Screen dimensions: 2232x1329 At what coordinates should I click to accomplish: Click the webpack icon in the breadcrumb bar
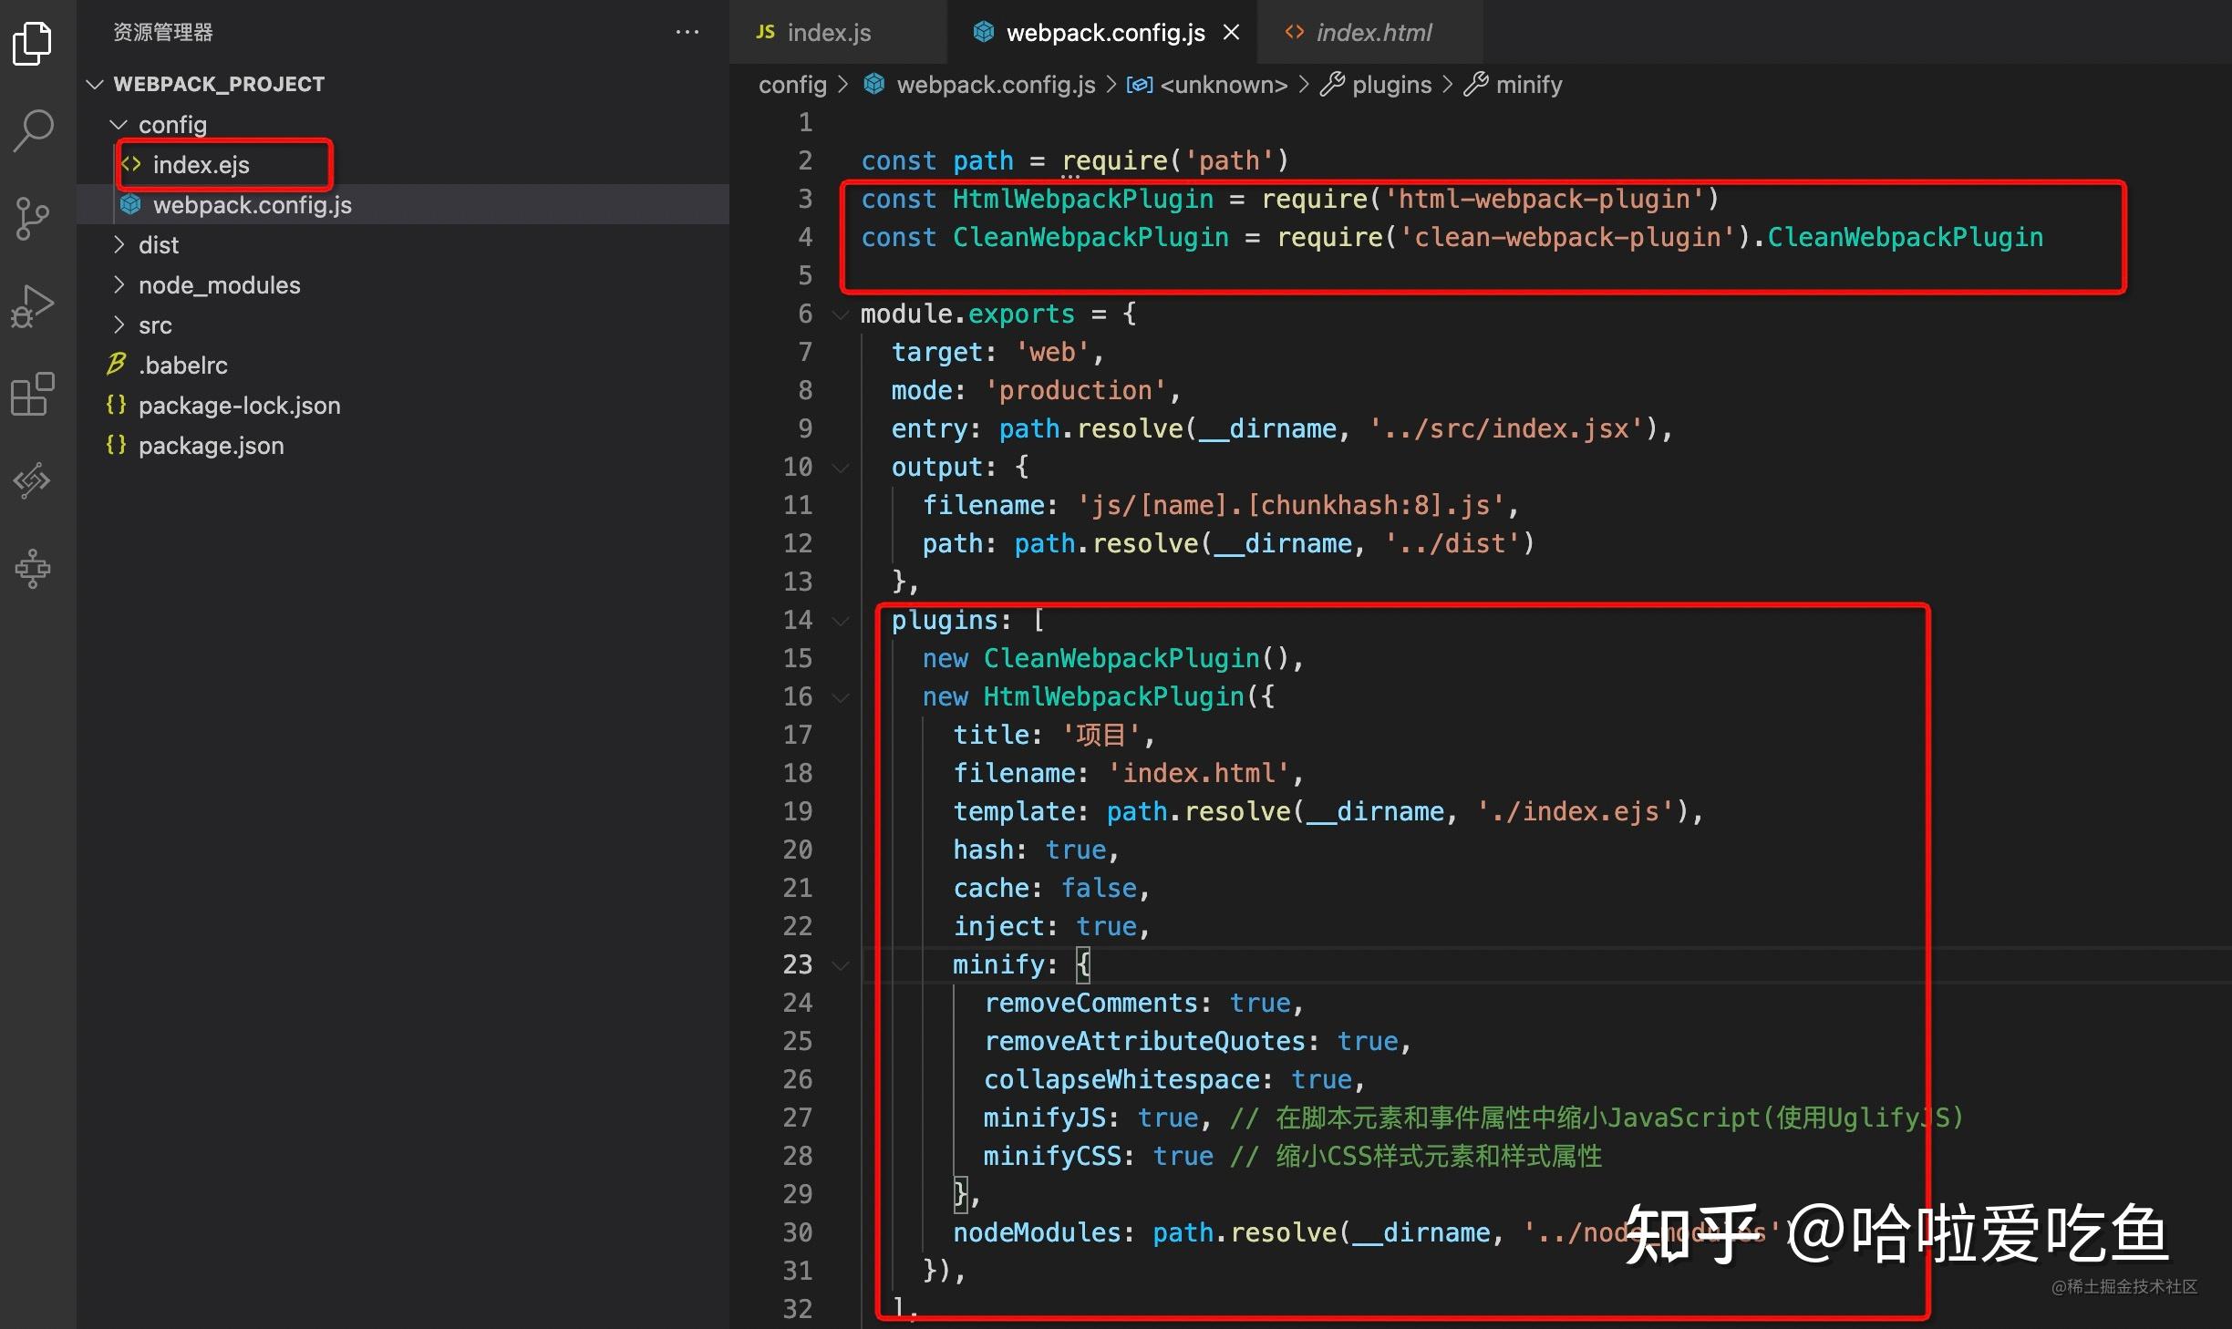(x=874, y=84)
